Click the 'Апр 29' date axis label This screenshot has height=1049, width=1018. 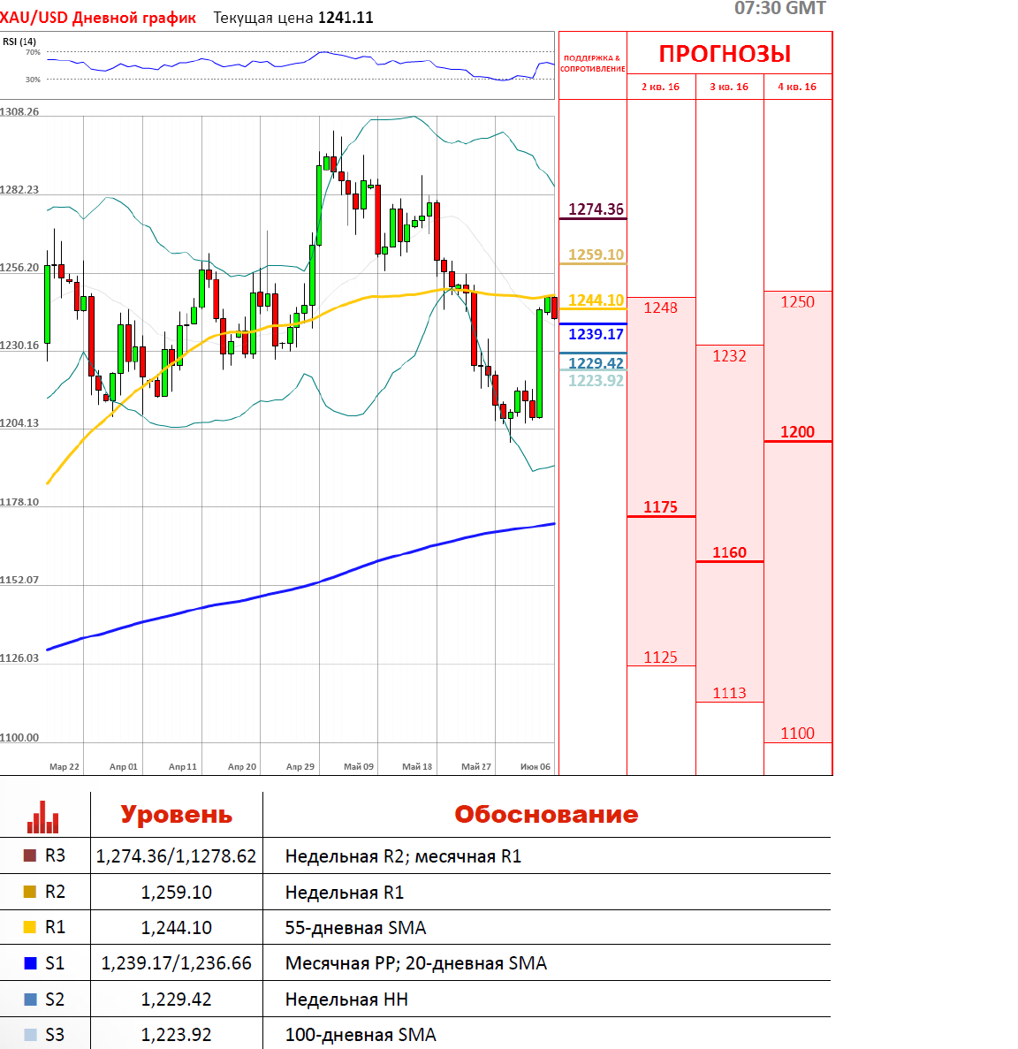(x=300, y=767)
